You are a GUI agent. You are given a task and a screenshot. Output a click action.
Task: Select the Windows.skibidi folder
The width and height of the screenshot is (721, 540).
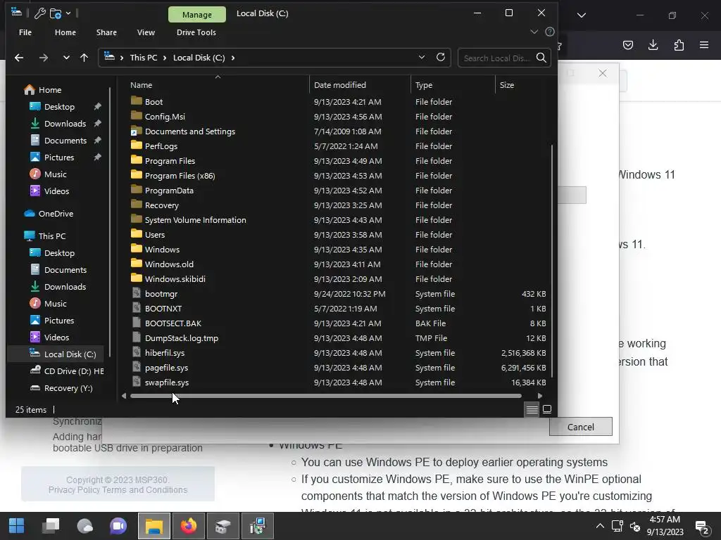pos(175,279)
